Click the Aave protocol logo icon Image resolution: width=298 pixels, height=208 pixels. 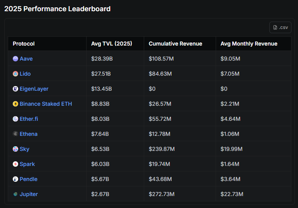click(x=15, y=59)
